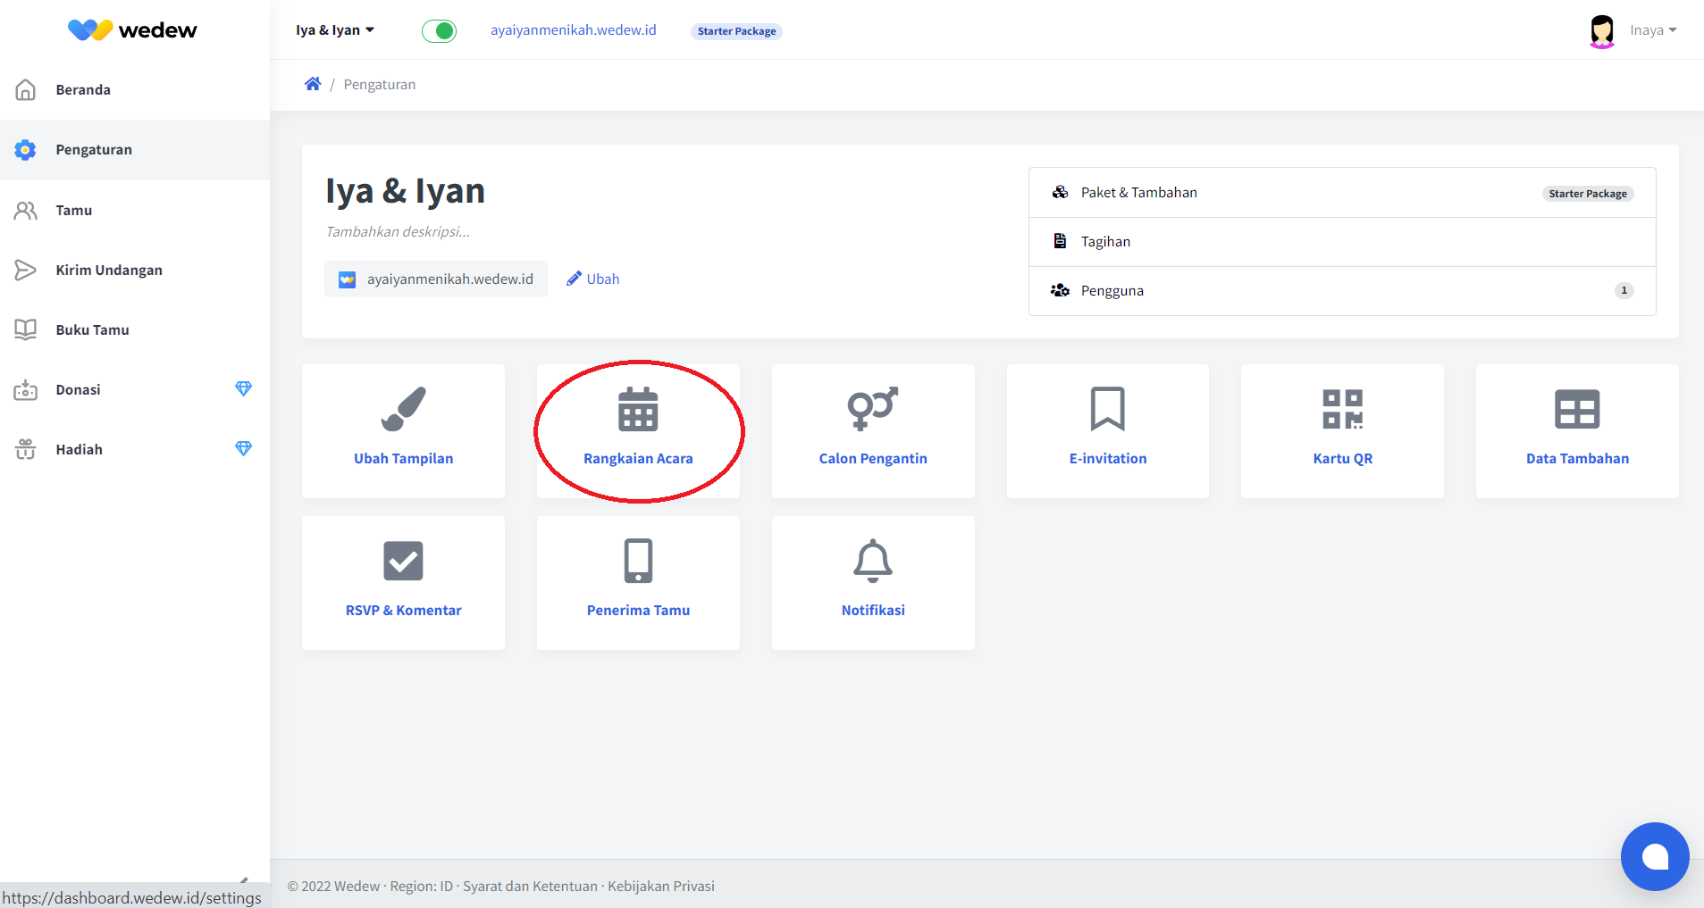Click the ayaiyanmenikah.wedew.id domain chip
Image resolution: width=1704 pixels, height=908 pixels.
[436, 279]
